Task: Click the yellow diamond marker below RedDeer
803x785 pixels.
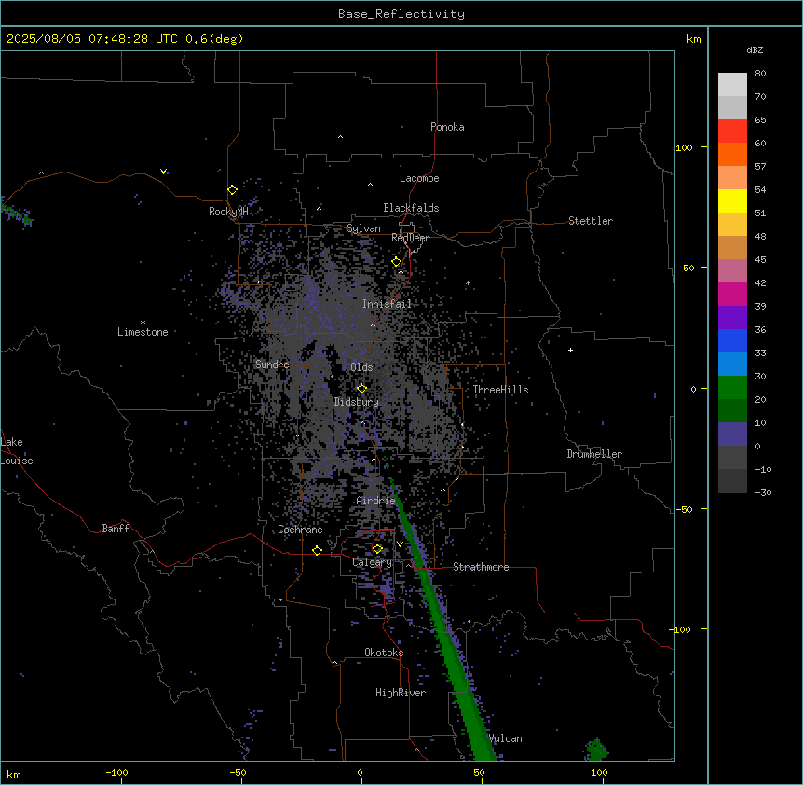Action: 396,262
